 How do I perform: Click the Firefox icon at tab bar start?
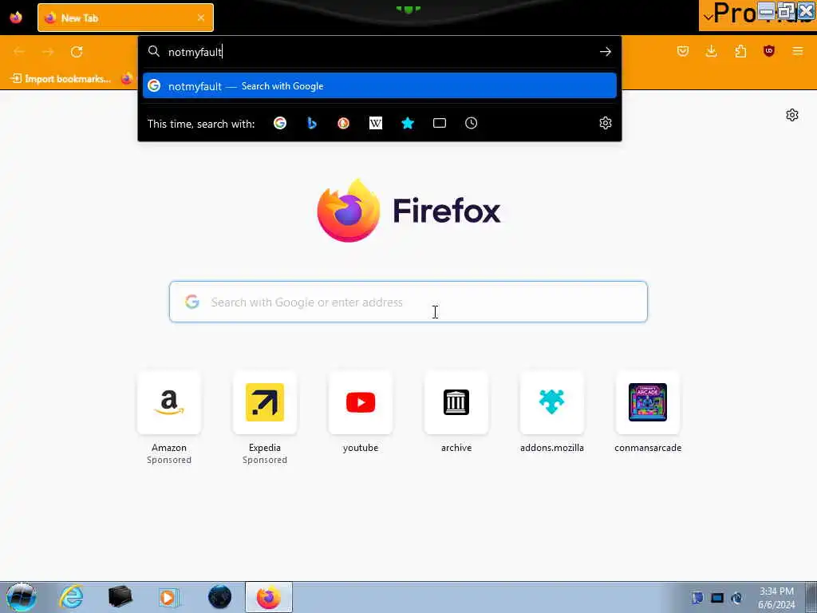[x=16, y=18]
